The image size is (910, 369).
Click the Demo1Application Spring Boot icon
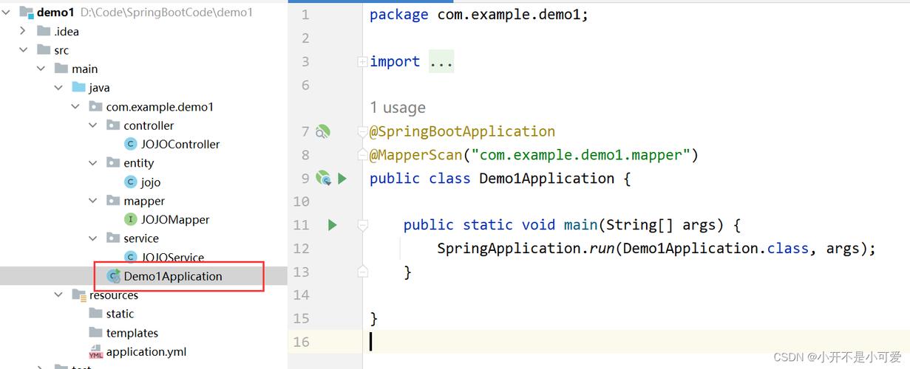point(113,276)
